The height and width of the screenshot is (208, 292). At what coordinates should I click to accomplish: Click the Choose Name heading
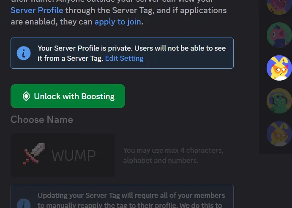pos(42,119)
